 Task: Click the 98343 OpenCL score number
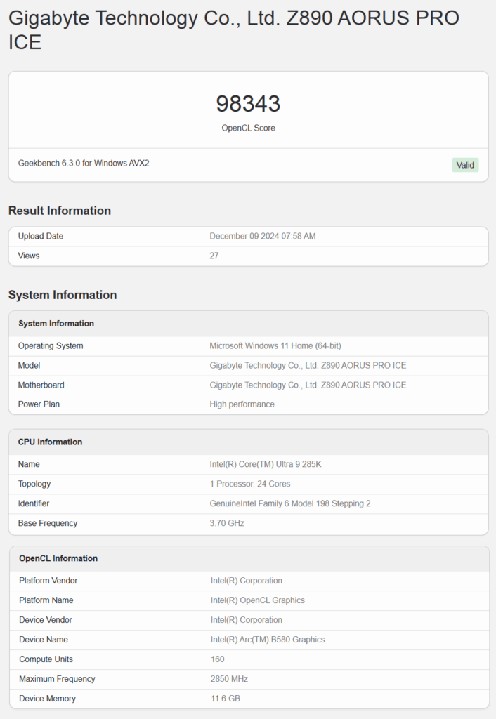pyautogui.click(x=248, y=104)
